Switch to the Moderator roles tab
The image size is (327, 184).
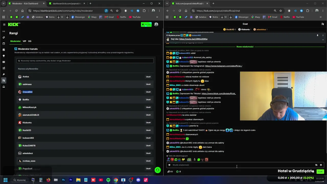[16, 41]
